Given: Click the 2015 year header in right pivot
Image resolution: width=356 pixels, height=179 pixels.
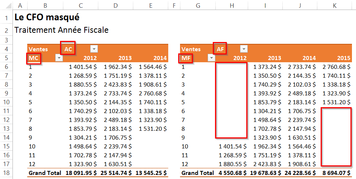Looking at the screenshot, I should (x=343, y=58).
